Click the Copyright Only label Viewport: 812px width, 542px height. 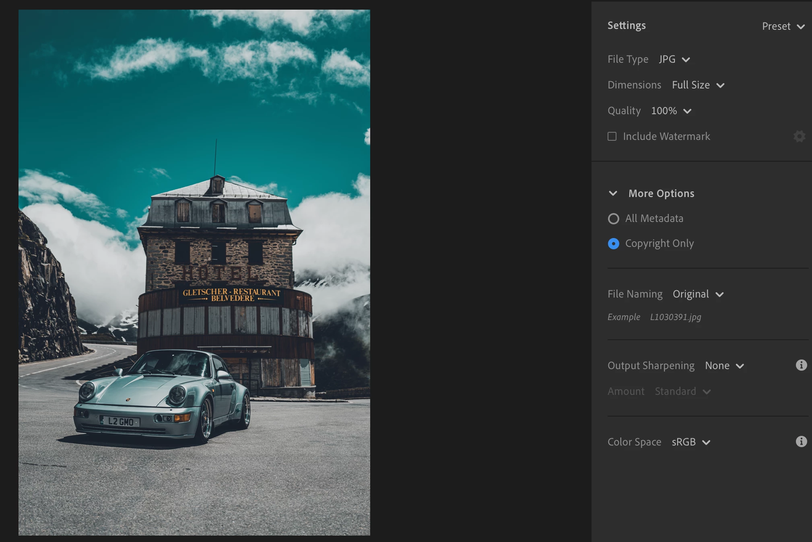[x=659, y=243]
